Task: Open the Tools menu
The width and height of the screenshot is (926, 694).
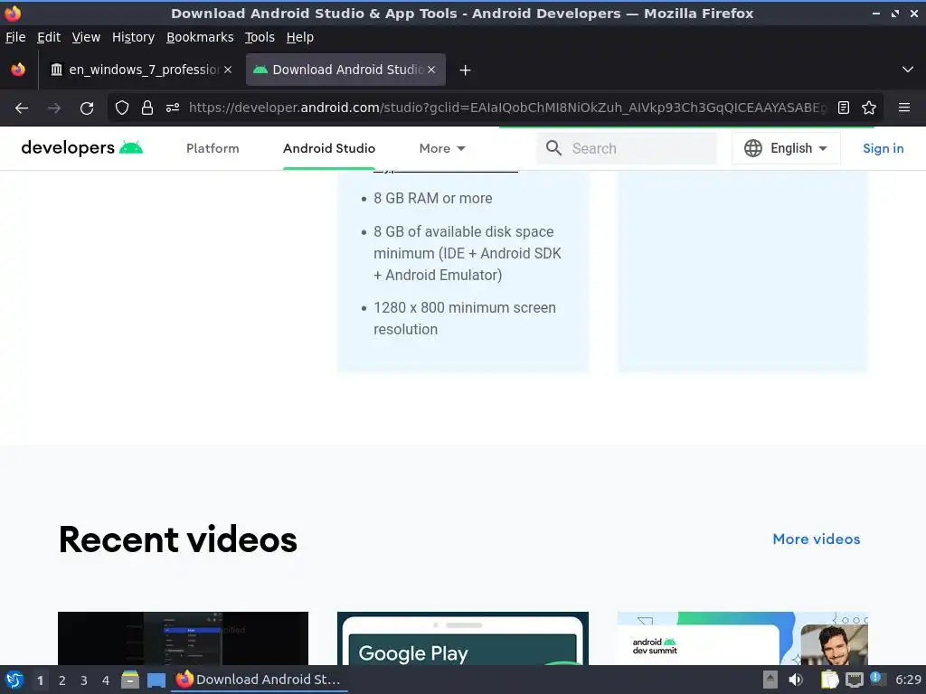Action: tap(260, 37)
